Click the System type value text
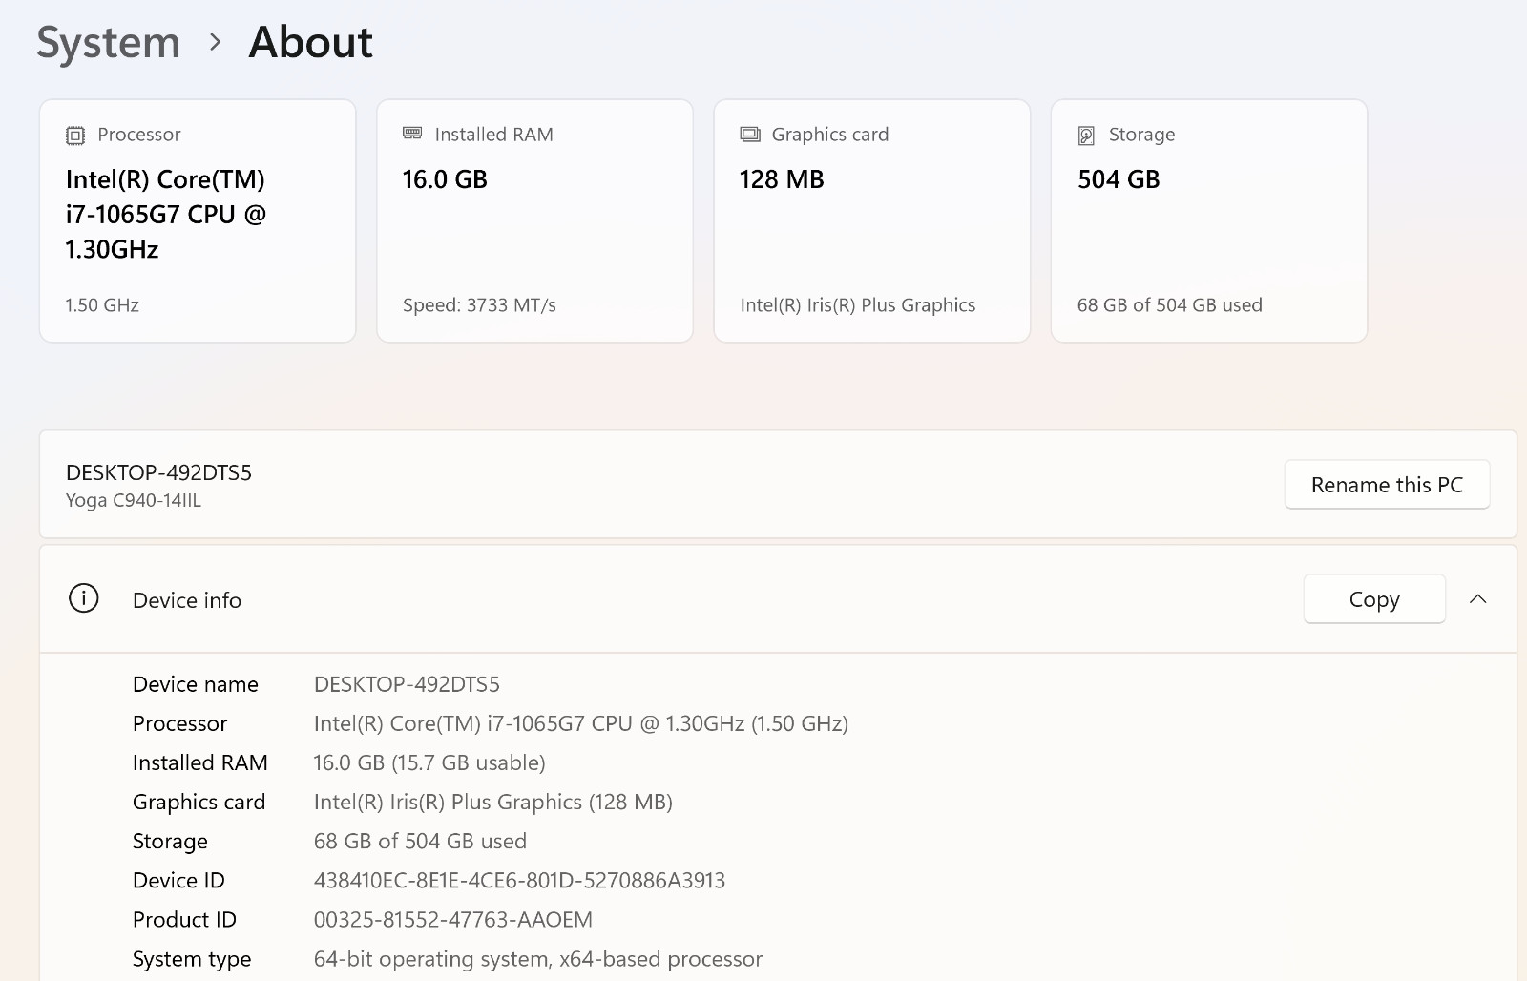 [538, 959]
